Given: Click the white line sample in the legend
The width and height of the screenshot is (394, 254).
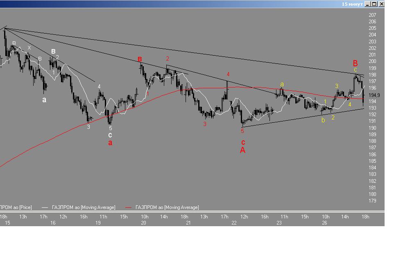Looking at the screenshot, I should pos(45,207).
